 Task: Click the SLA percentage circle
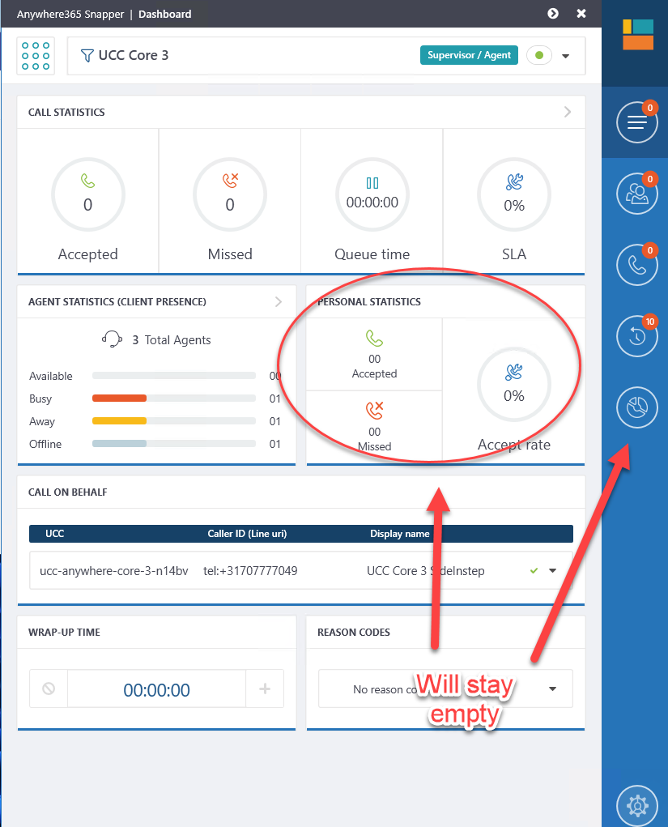pyautogui.click(x=514, y=194)
